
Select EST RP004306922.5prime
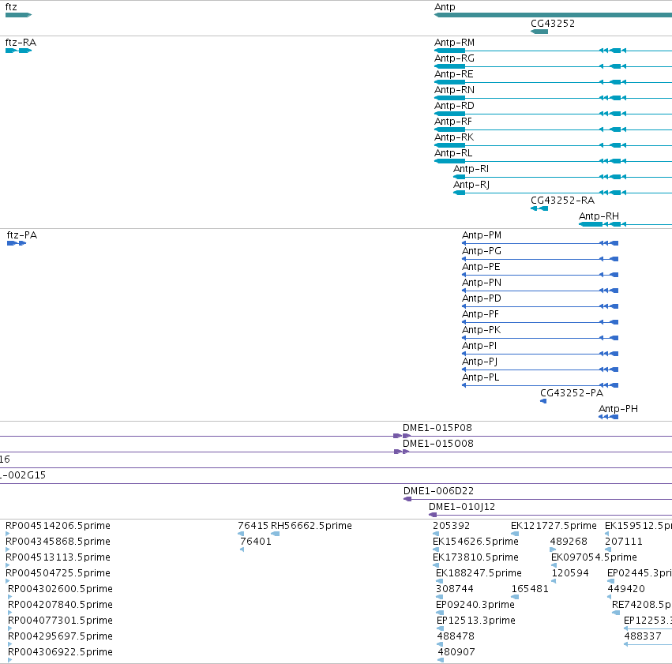coord(60,652)
